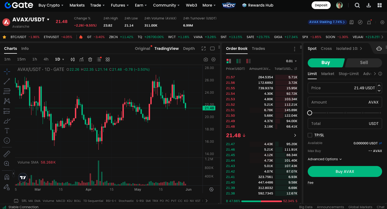This screenshot has width=387, height=209.
Task: Enable the TP/SL checkbox
Action: click(x=310, y=135)
